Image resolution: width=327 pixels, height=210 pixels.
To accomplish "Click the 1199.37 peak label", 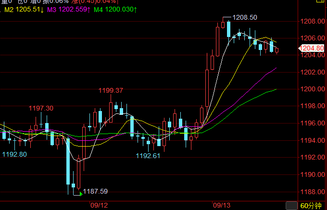I will click(x=111, y=90).
